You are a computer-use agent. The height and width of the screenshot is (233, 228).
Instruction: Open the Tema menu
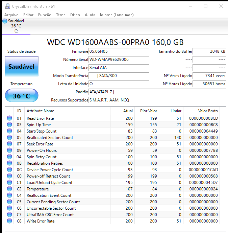[61, 15]
